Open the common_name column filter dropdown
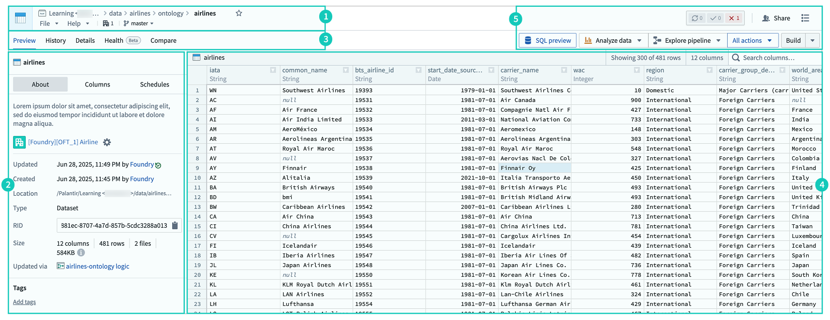Screen dimensions: 830x320 [x=346, y=70]
